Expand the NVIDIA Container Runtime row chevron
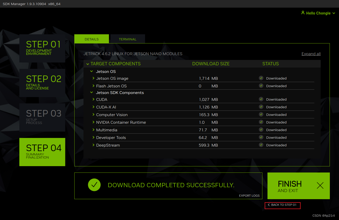339x220 pixels. pos(93,122)
